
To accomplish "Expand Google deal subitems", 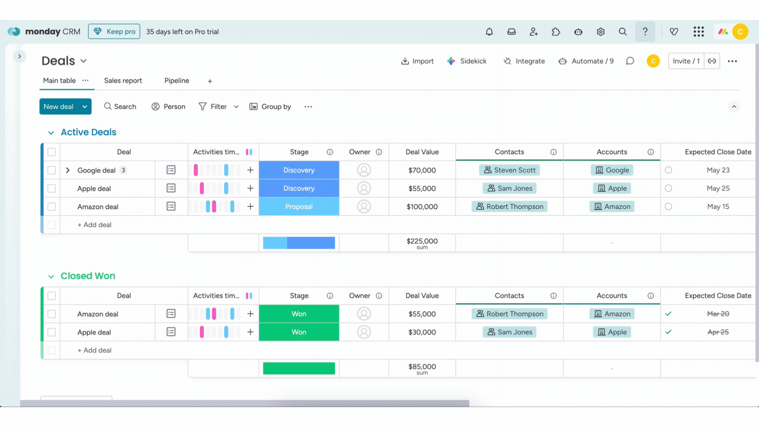I will 68,170.
